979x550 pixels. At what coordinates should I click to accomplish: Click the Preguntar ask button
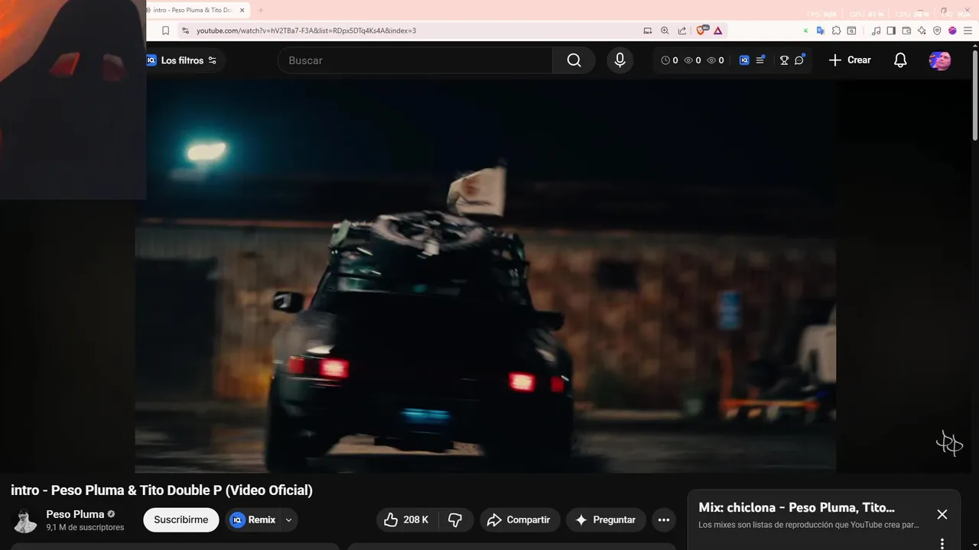[606, 520]
